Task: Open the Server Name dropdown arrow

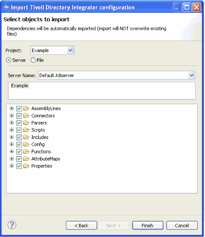Action: coord(192,75)
